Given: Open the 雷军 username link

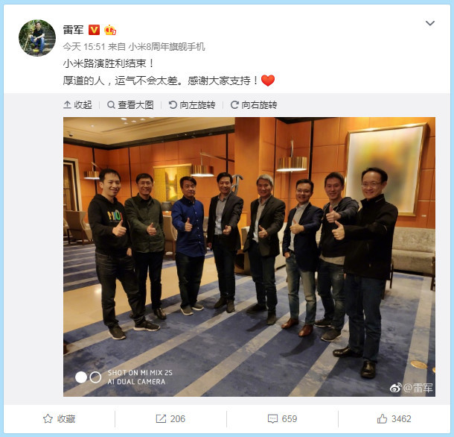Looking at the screenshot, I should pos(73,30).
